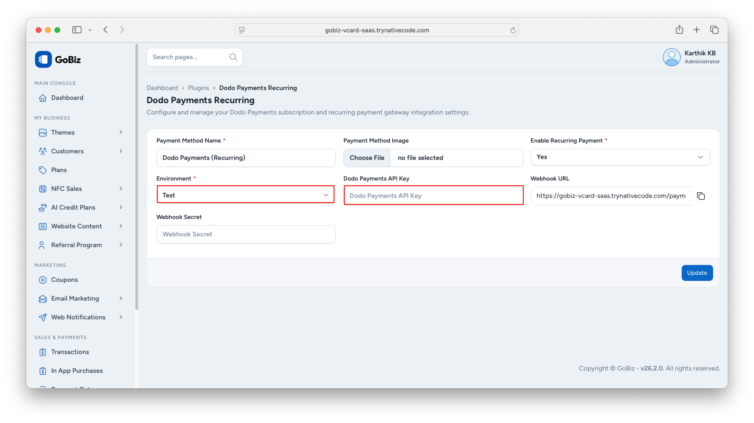Click the Update button

[x=697, y=273]
